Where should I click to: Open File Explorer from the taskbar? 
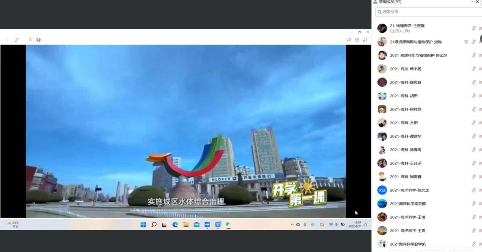186,225
